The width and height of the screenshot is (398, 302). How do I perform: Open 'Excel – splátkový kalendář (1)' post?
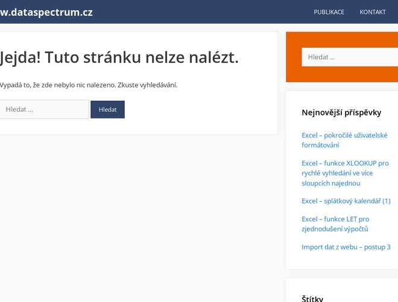point(346,201)
